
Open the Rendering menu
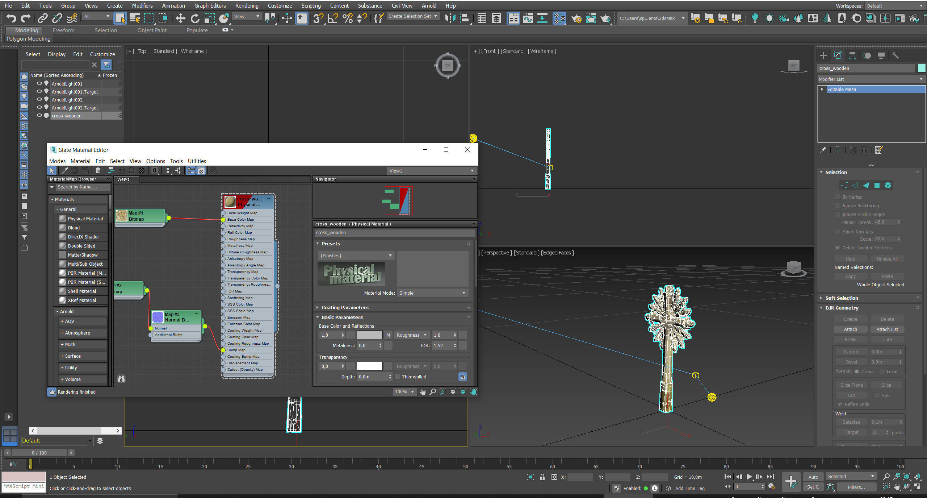tap(247, 5)
